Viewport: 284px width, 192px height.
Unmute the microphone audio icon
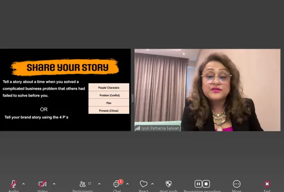coord(14,184)
